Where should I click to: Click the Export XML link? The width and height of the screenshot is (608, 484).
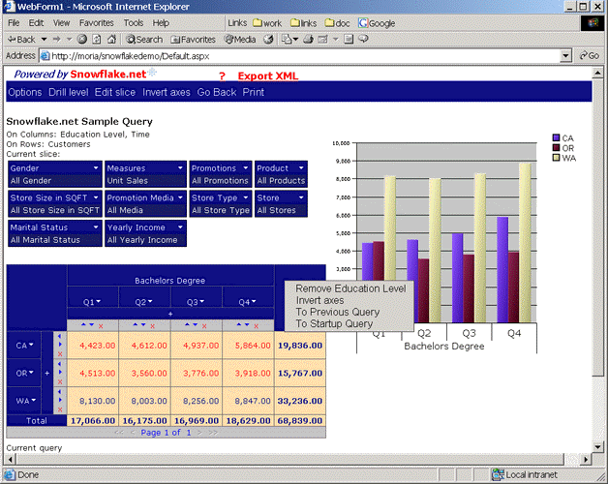point(268,76)
